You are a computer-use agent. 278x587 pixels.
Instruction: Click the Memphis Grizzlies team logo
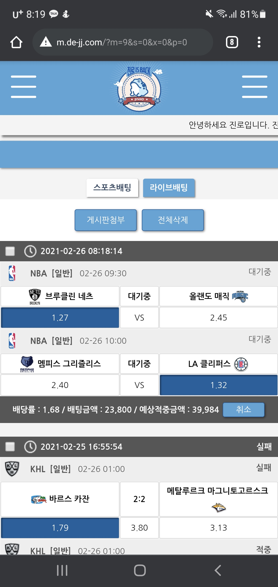point(27,364)
